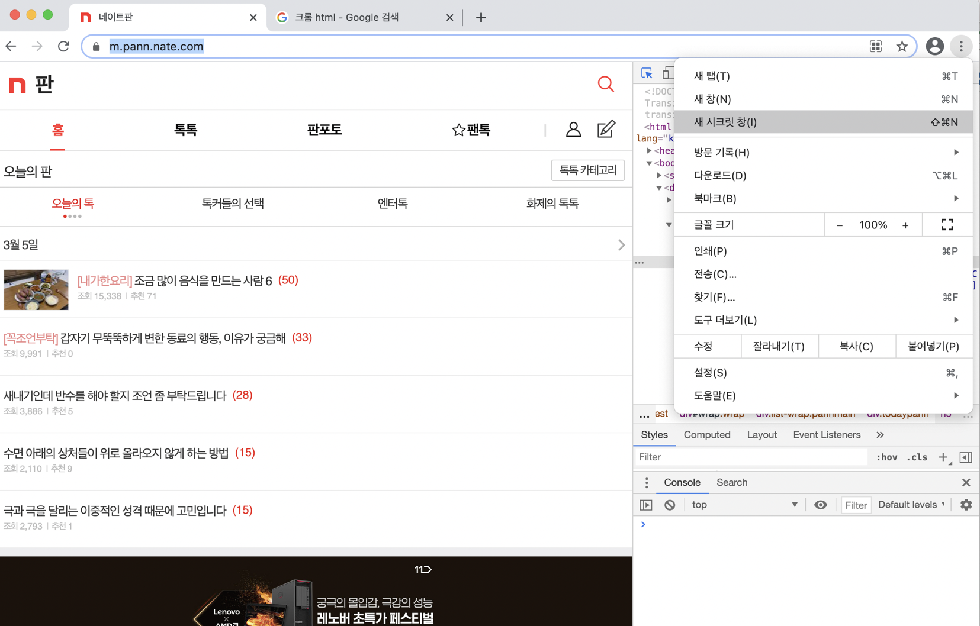Image resolution: width=980 pixels, height=626 pixels.
Task: Click 잘라내기(T) in edit row
Action: pos(779,347)
